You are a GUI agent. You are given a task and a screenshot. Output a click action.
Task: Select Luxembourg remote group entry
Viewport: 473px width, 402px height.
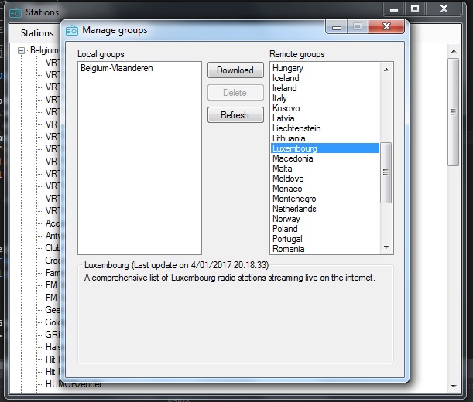295,148
